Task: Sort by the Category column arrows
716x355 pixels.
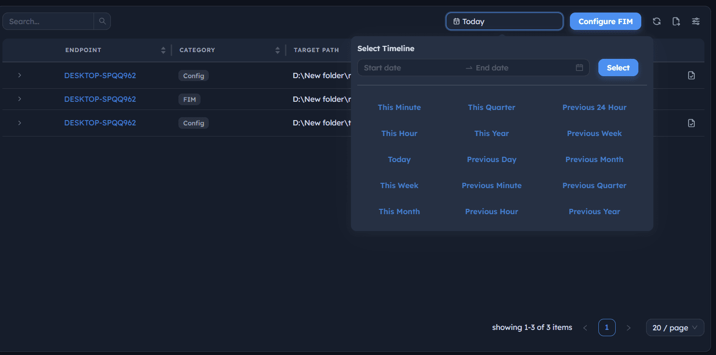Action: tap(277, 50)
